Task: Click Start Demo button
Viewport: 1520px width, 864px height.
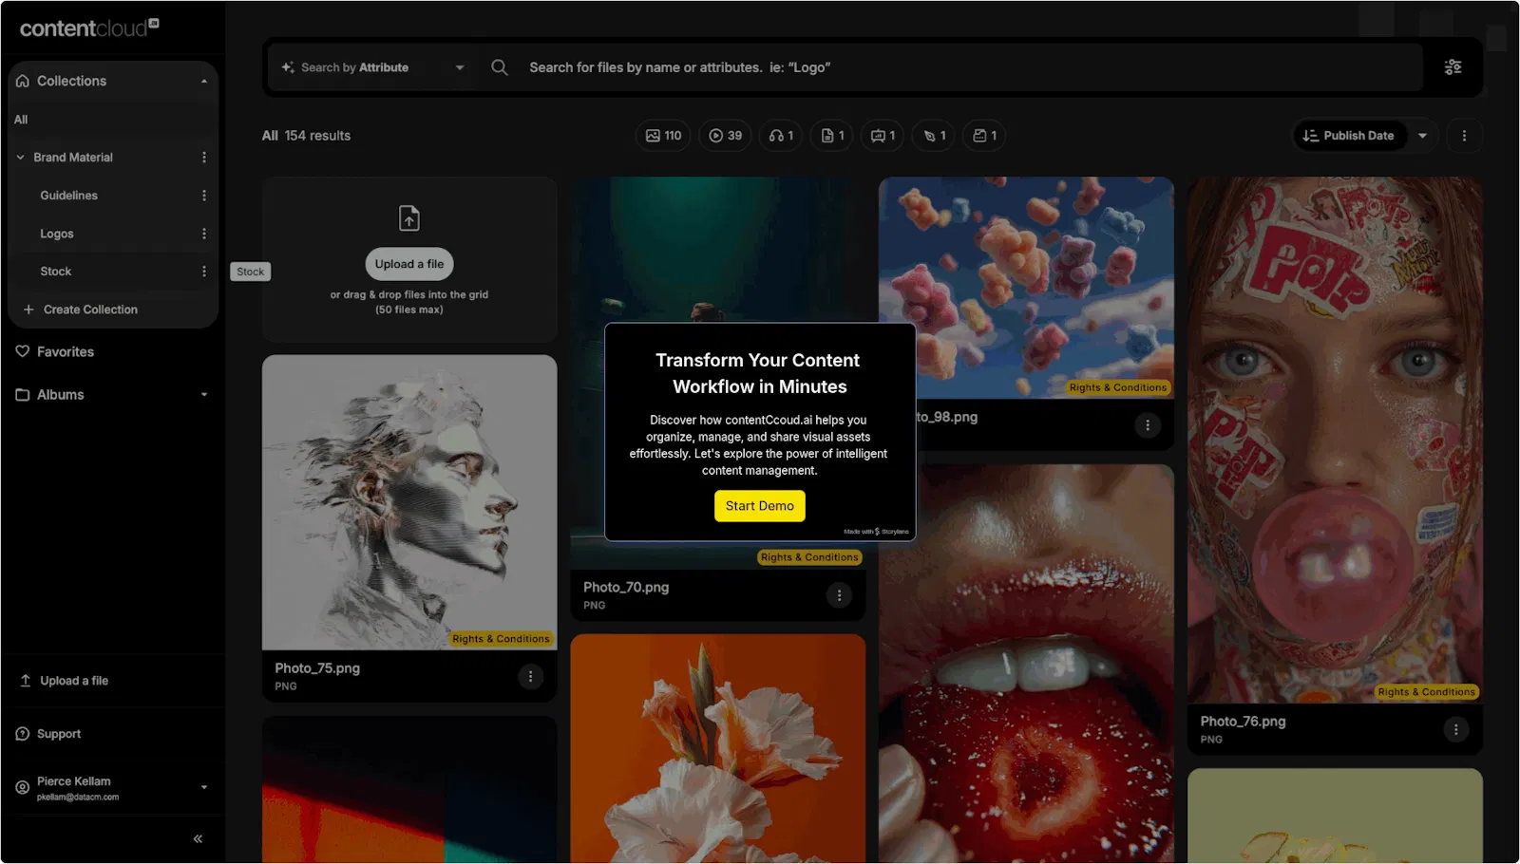Action: coord(759,506)
